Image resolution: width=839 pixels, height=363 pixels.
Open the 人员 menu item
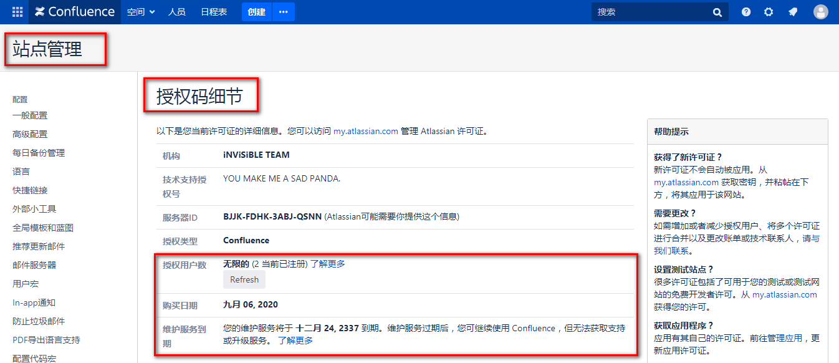[x=176, y=12]
